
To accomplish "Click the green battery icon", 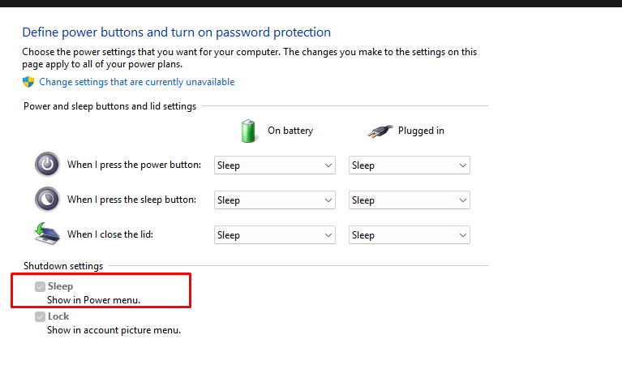I will tap(248, 130).
